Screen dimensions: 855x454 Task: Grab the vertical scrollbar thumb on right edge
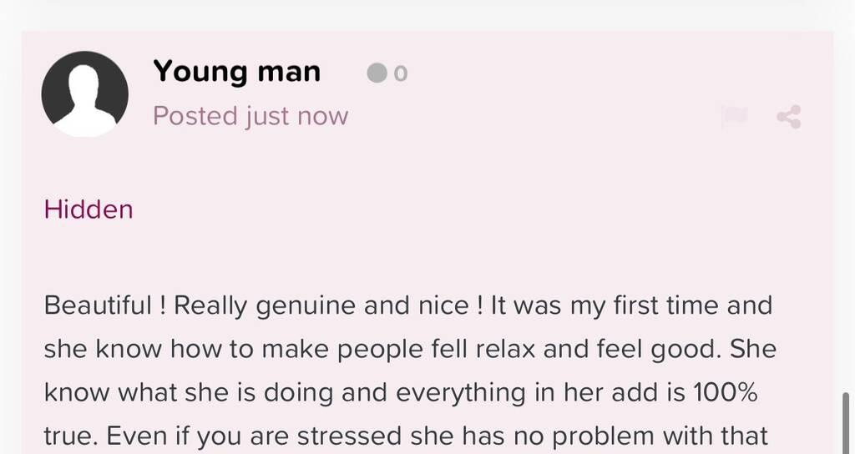tap(847, 423)
